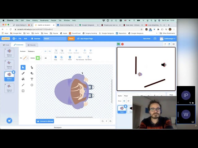Click the Group icon
This screenshot has width=198, height=148.
(x=56, y=51)
